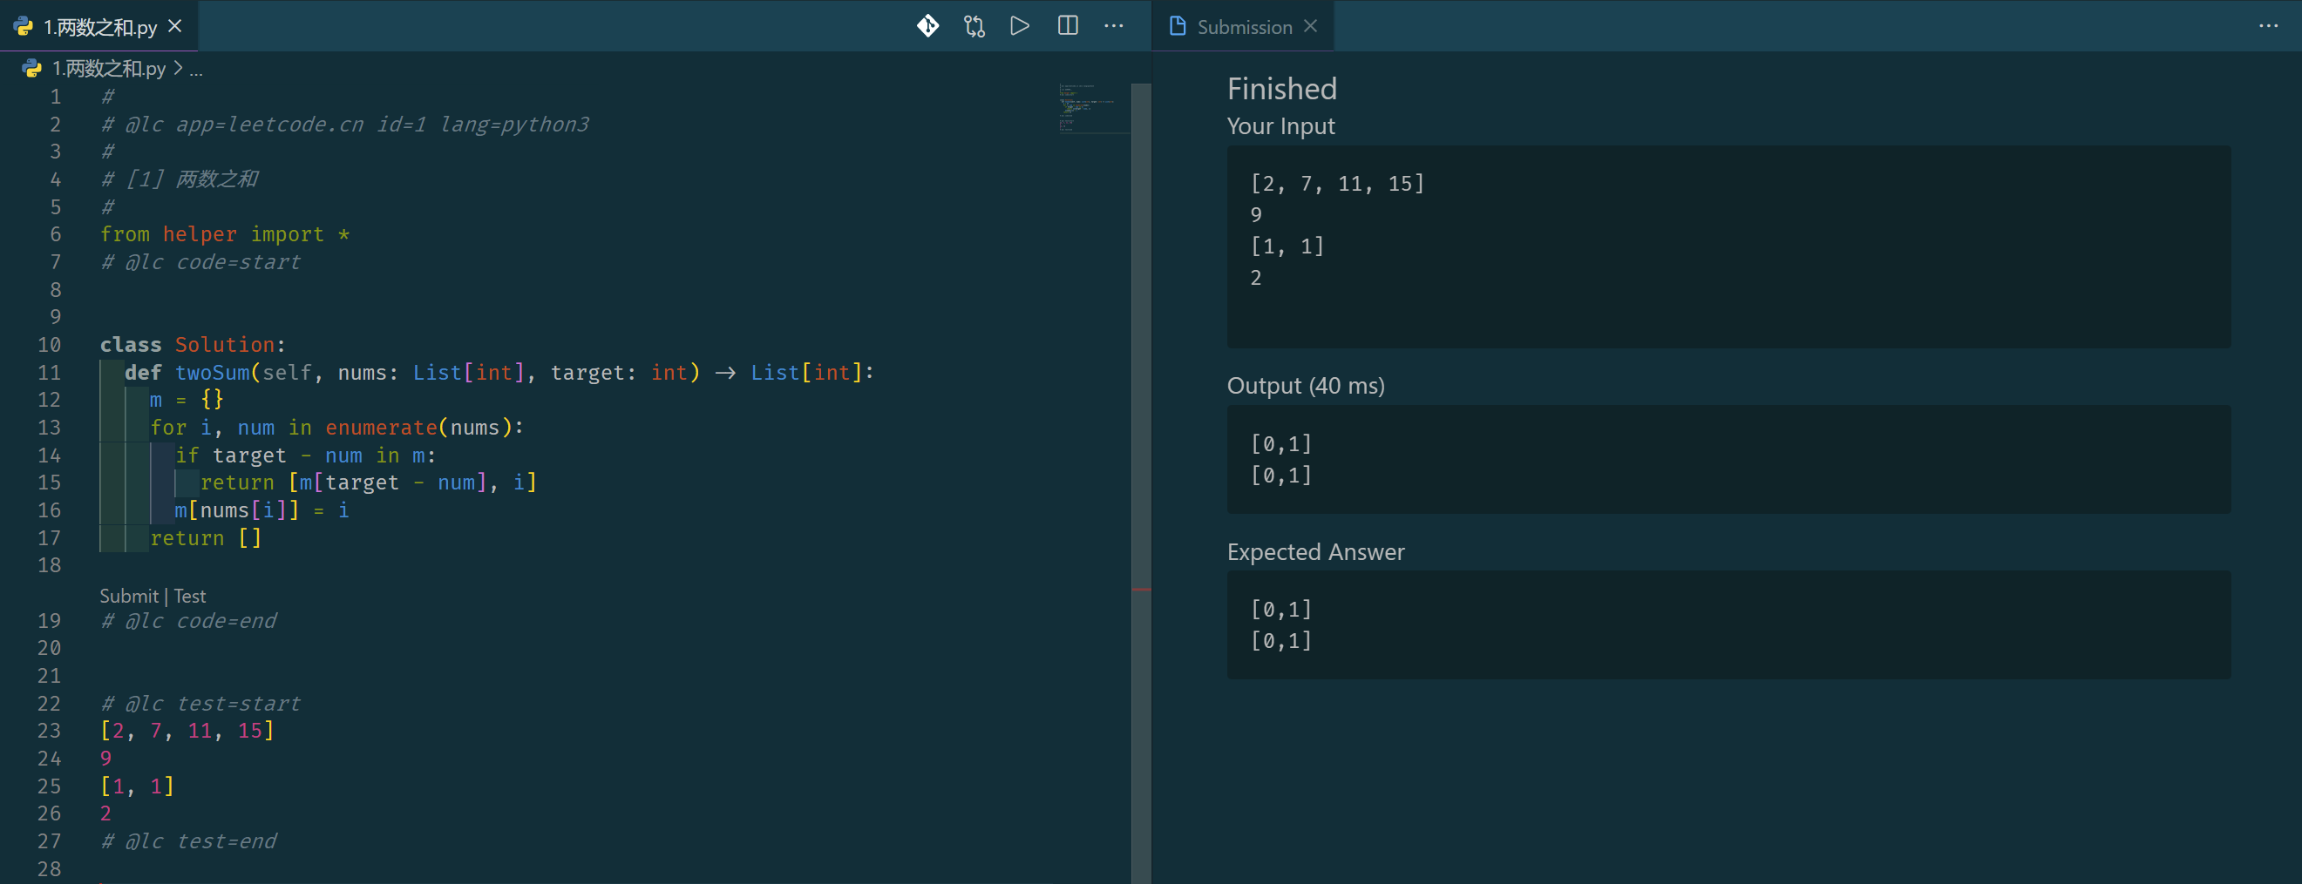
Task: Click Python icon on 1.两数之和.py tab
Action: [24, 26]
